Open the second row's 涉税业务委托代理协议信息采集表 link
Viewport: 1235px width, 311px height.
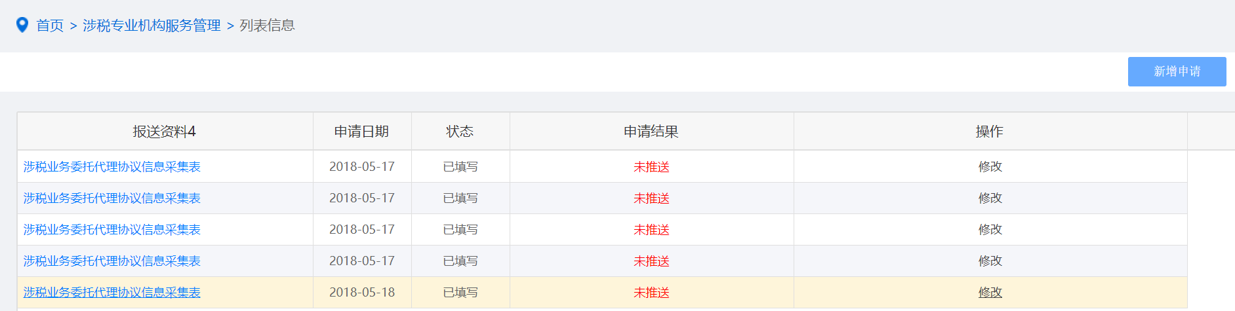pyautogui.click(x=112, y=198)
